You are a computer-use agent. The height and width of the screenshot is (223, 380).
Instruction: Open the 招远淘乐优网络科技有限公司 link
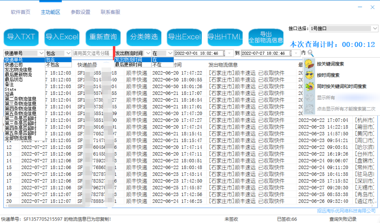click(x=346, y=211)
